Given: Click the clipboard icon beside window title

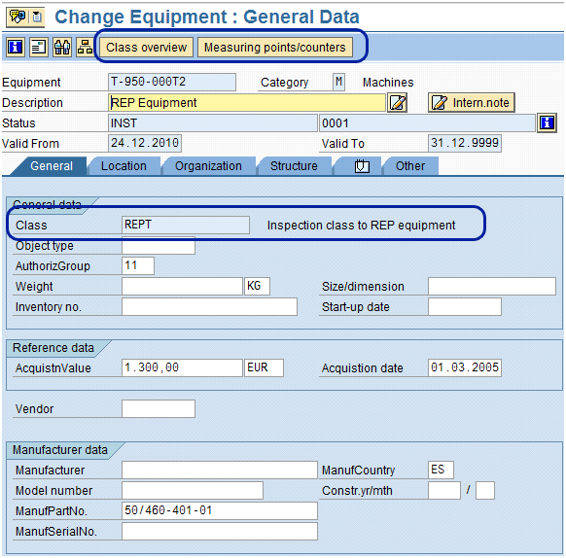Looking at the screenshot, I should pos(37,17).
